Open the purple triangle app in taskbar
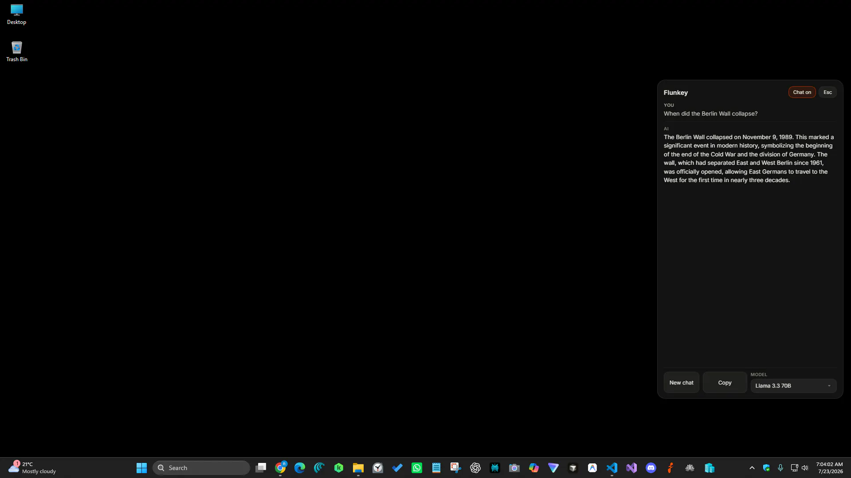Screen dimensions: 851x478 pos(553,468)
